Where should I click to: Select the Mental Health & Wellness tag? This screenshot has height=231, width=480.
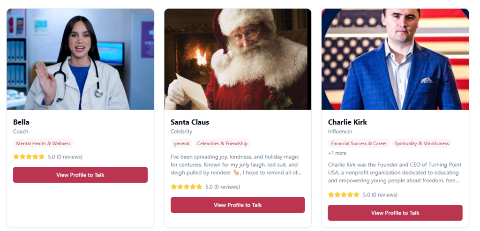[x=43, y=143]
